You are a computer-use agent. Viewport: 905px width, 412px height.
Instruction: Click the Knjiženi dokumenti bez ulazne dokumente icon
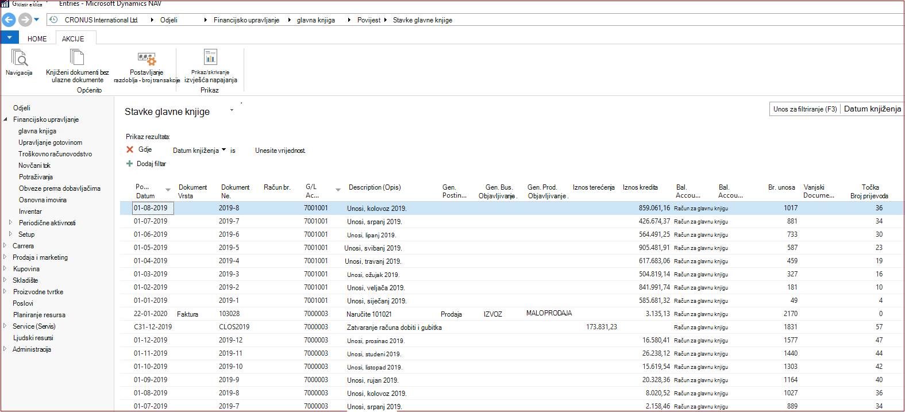point(77,57)
